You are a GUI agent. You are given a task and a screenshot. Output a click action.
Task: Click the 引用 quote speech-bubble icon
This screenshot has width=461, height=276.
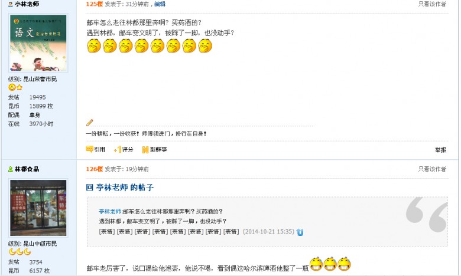[x=89, y=149]
